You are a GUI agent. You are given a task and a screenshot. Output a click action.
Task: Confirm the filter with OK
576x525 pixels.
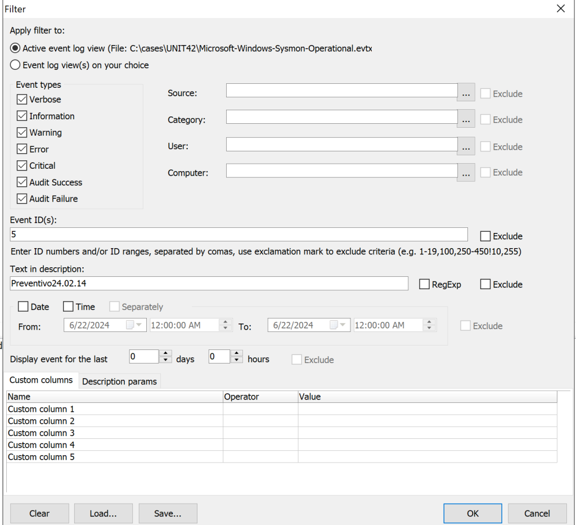[472, 513]
